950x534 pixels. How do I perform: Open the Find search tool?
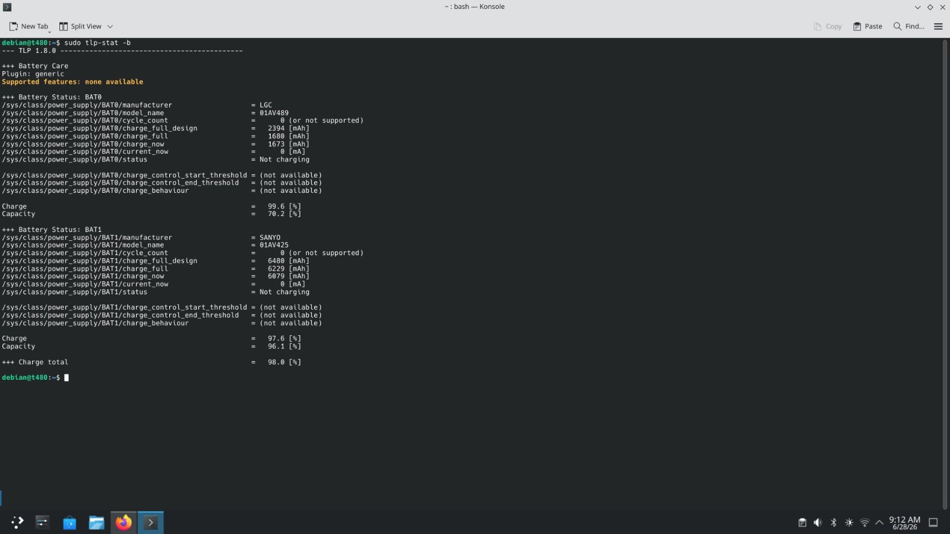pyautogui.click(x=908, y=26)
